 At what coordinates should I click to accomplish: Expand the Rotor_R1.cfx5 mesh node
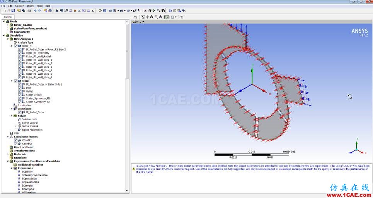click(8, 25)
